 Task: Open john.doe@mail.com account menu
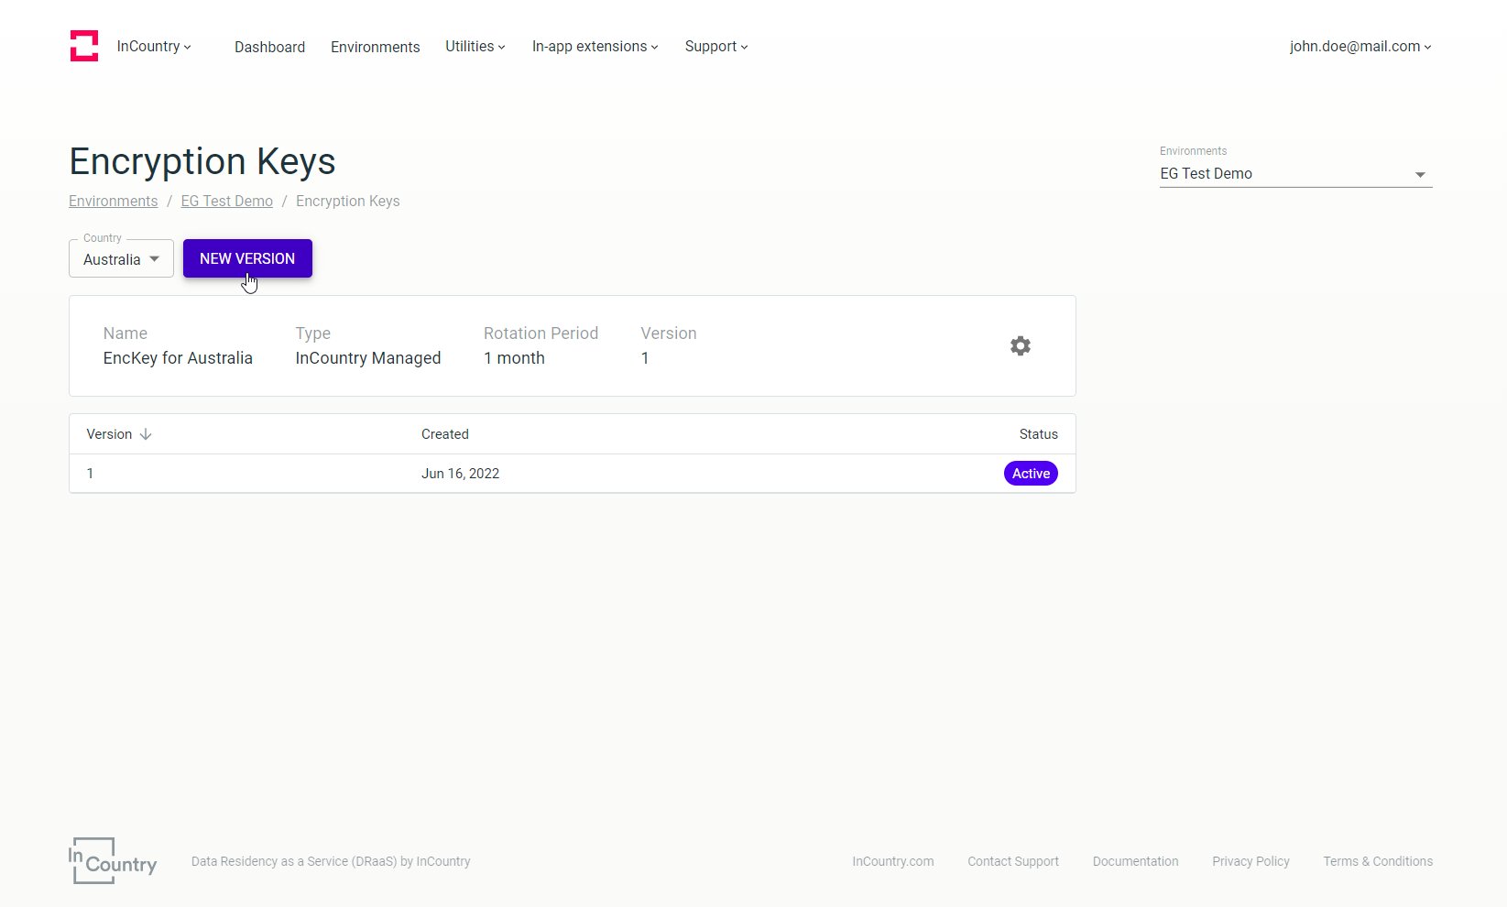tap(1360, 46)
